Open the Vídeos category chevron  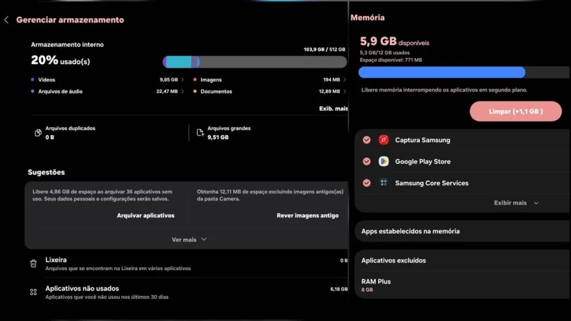pyautogui.click(x=182, y=80)
